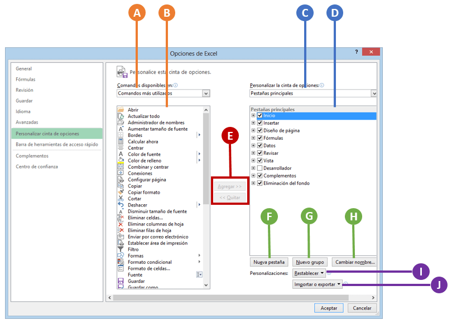Click the Enviar por correo electrónico icon
452x320 pixels.
point(121,237)
